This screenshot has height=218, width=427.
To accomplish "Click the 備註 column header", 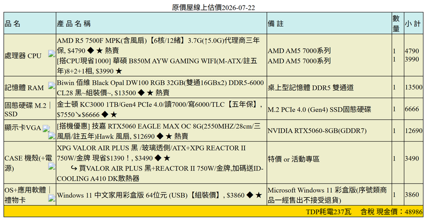I will tap(275, 23).
